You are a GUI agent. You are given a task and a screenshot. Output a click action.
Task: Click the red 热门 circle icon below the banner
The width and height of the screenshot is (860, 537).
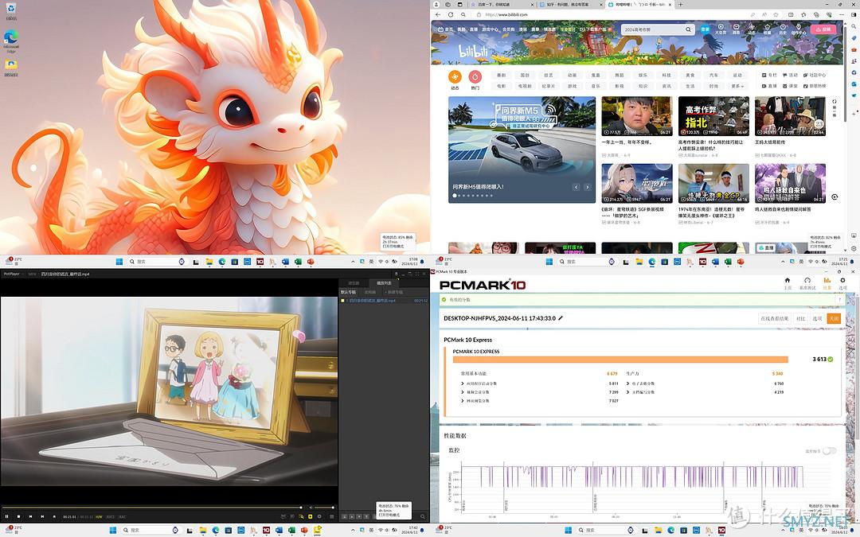(x=475, y=77)
